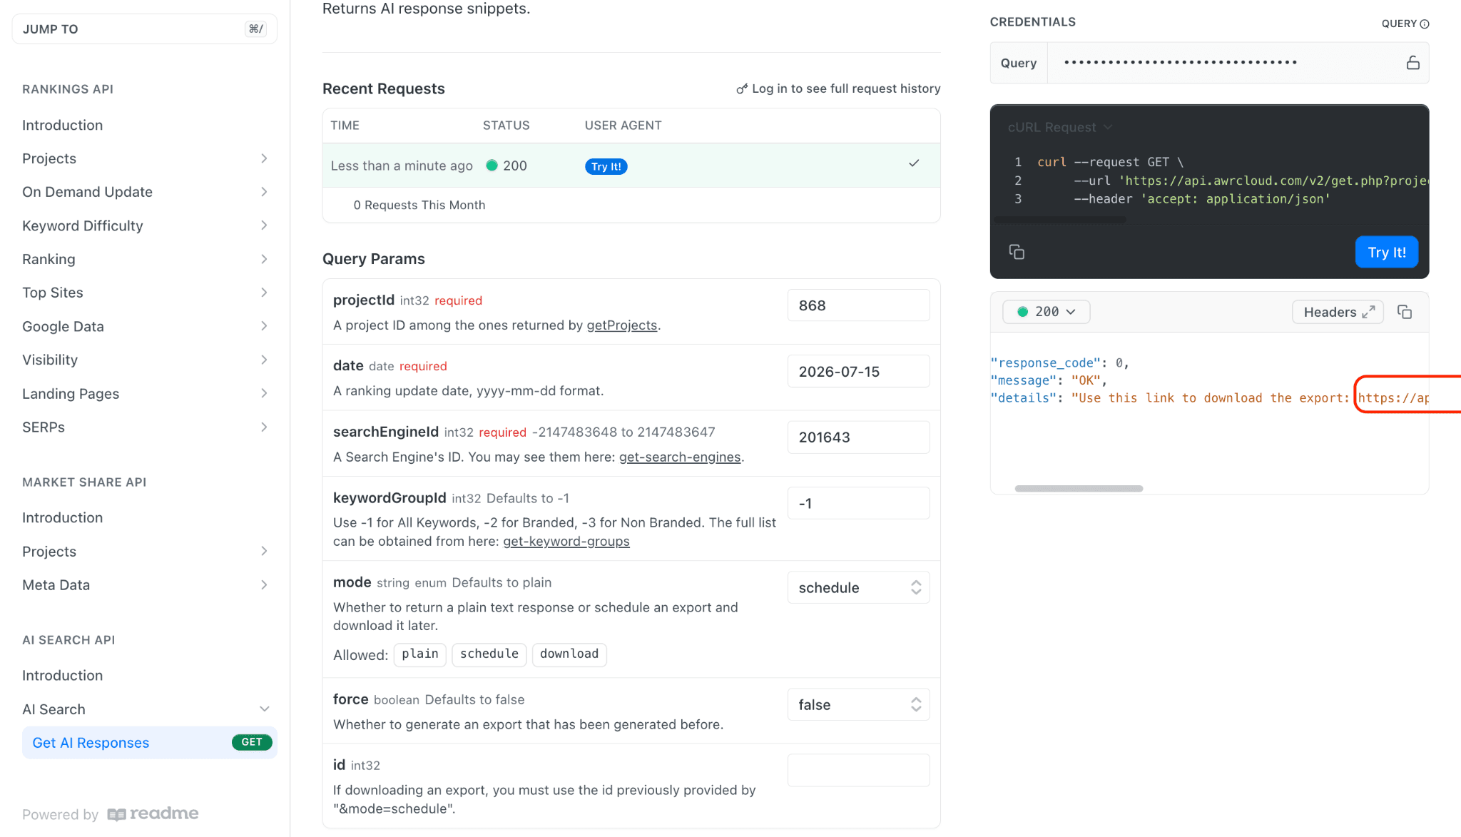1461x837 pixels.
Task: Open the mode dropdown set to schedule
Action: (x=858, y=587)
